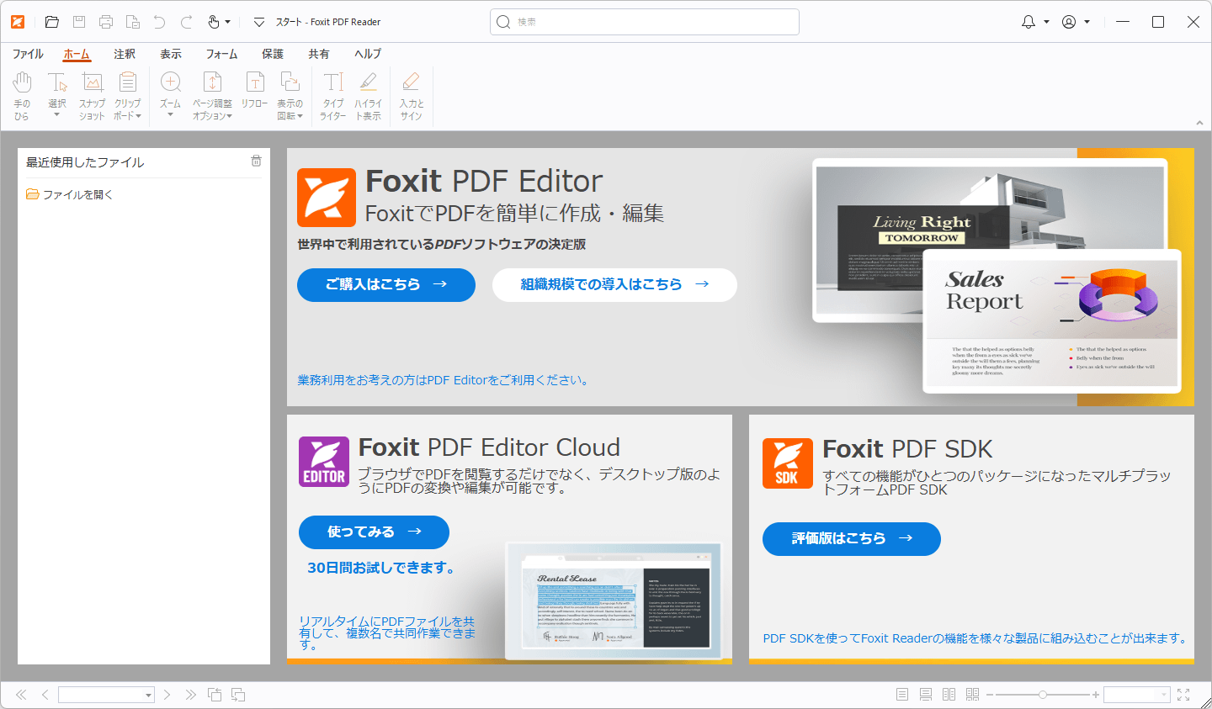Click the zoom out minus button
The height and width of the screenshot is (709, 1212).
[990, 695]
